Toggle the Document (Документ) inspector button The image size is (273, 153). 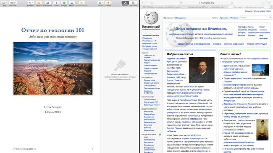[x=134, y=3]
